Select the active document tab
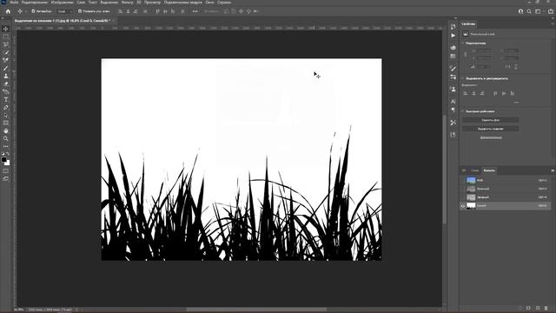This screenshot has height=313, width=556. click(x=63, y=21)
